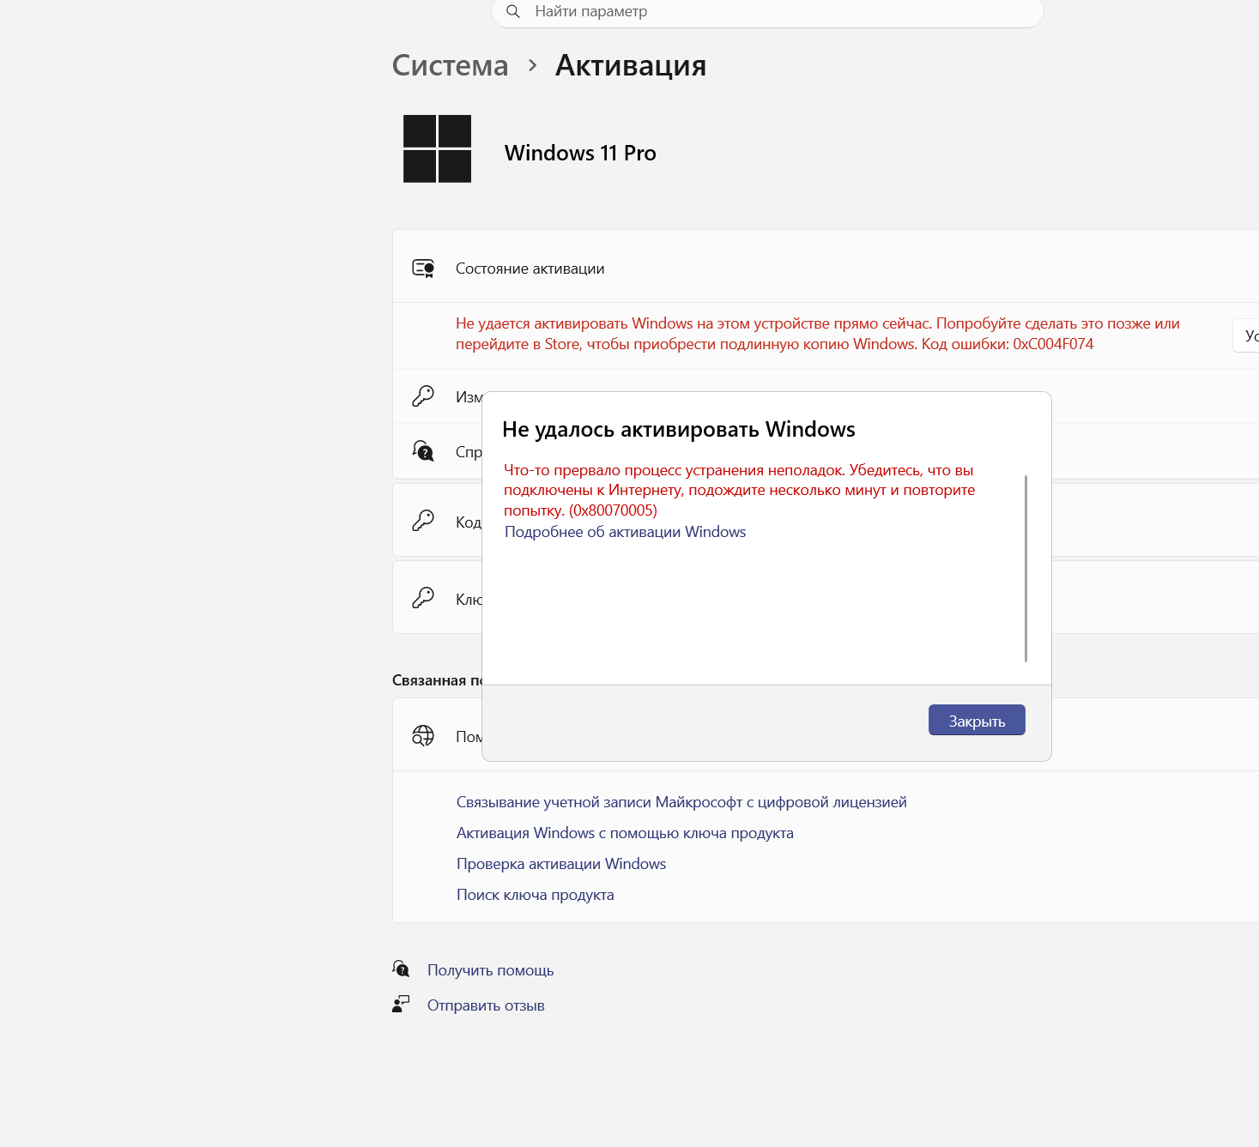The image size is (1259, 1147).
Task: Click the globe icon in the "Пом" row
Action: pyautogui.click(x=423, y=736)
